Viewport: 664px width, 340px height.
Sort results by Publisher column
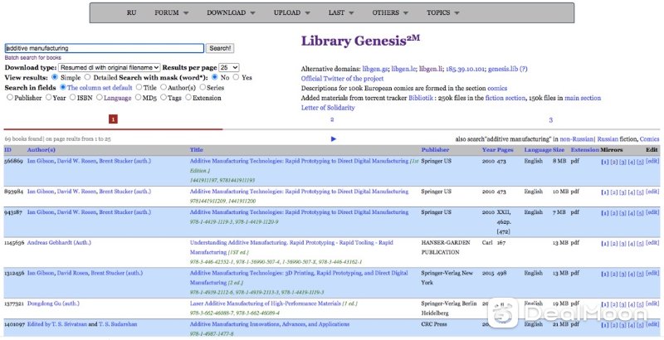tap(435, 150)
